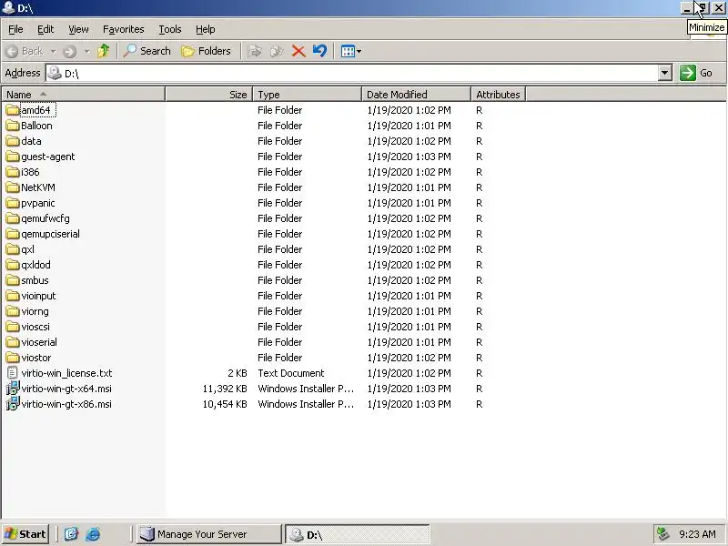Select the vioinput folder icon
The height and width of the screenshot is (546, 728).
tap(13, 296)
